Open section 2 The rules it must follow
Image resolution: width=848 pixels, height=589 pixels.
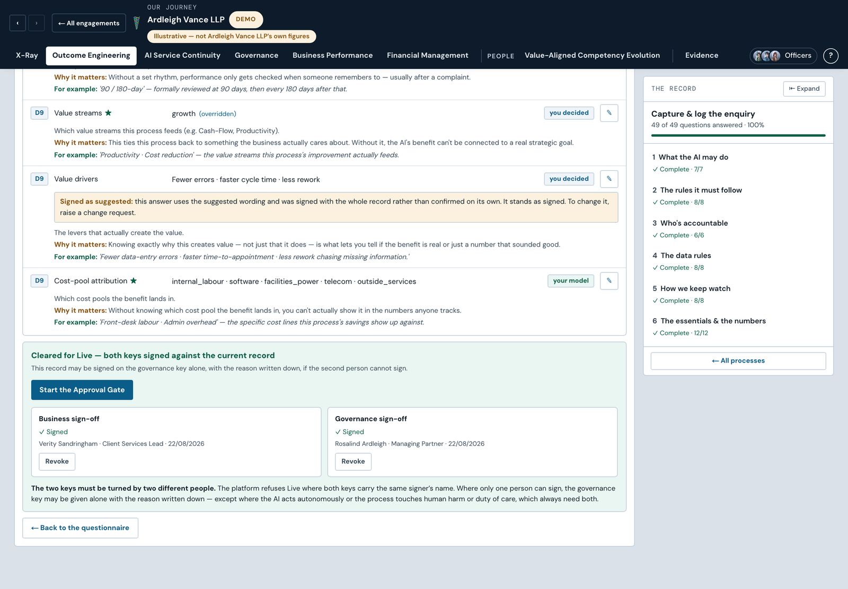737,196
